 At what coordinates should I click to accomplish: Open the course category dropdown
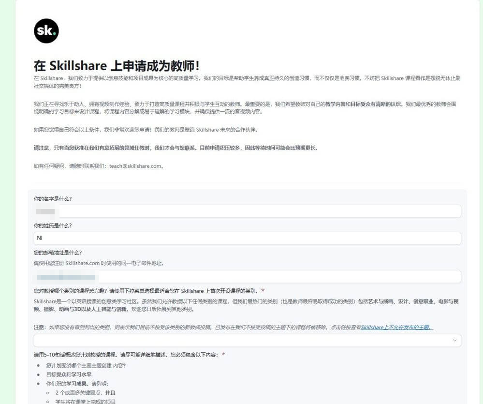point(248,340)
